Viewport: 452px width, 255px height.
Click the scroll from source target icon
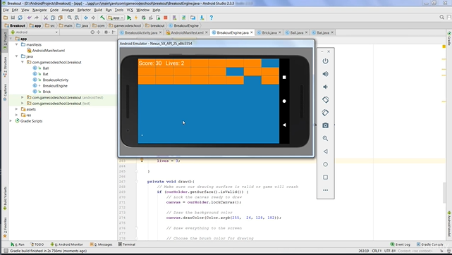coord(92,32)
